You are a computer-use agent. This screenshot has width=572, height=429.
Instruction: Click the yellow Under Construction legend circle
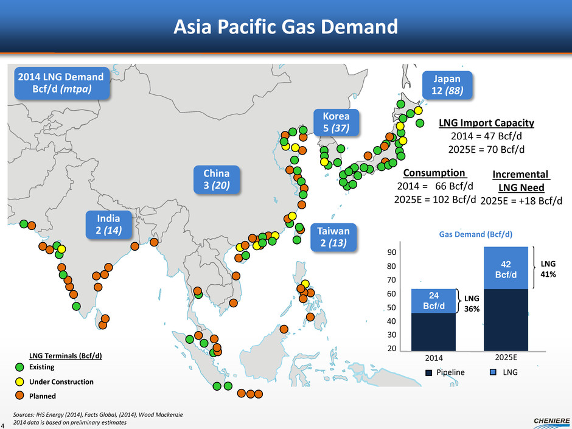tap(19, 382)
